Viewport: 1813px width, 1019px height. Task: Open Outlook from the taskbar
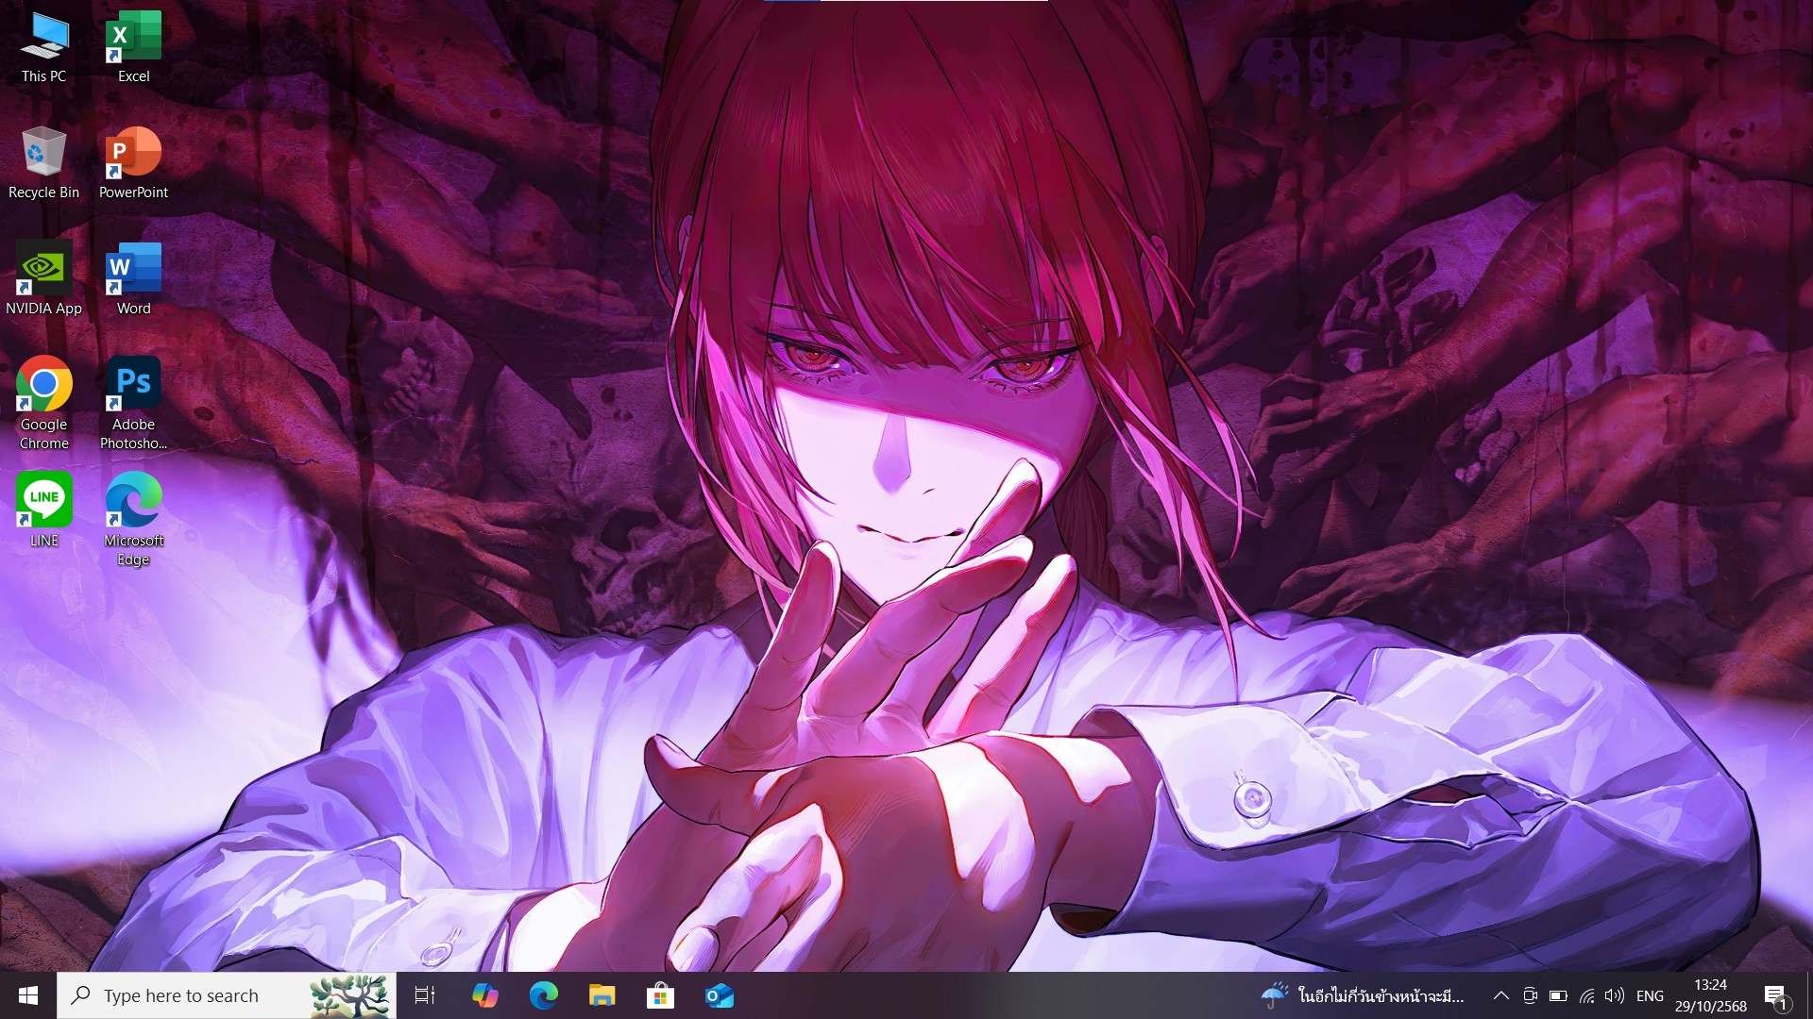(x=719, y=995)
